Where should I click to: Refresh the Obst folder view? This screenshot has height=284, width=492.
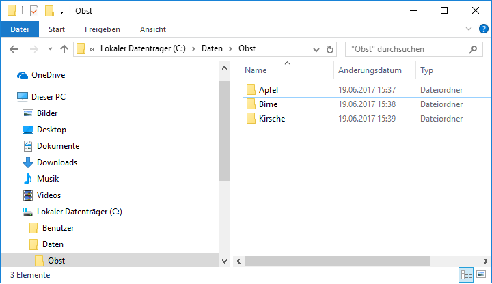[x=330, y=50]
